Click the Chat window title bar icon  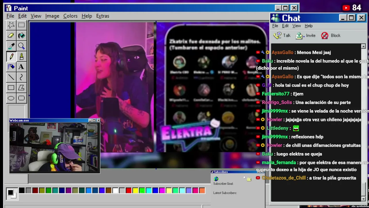point(276,18)
